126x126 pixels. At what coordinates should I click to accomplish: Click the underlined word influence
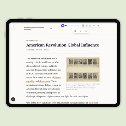(93, 103)
